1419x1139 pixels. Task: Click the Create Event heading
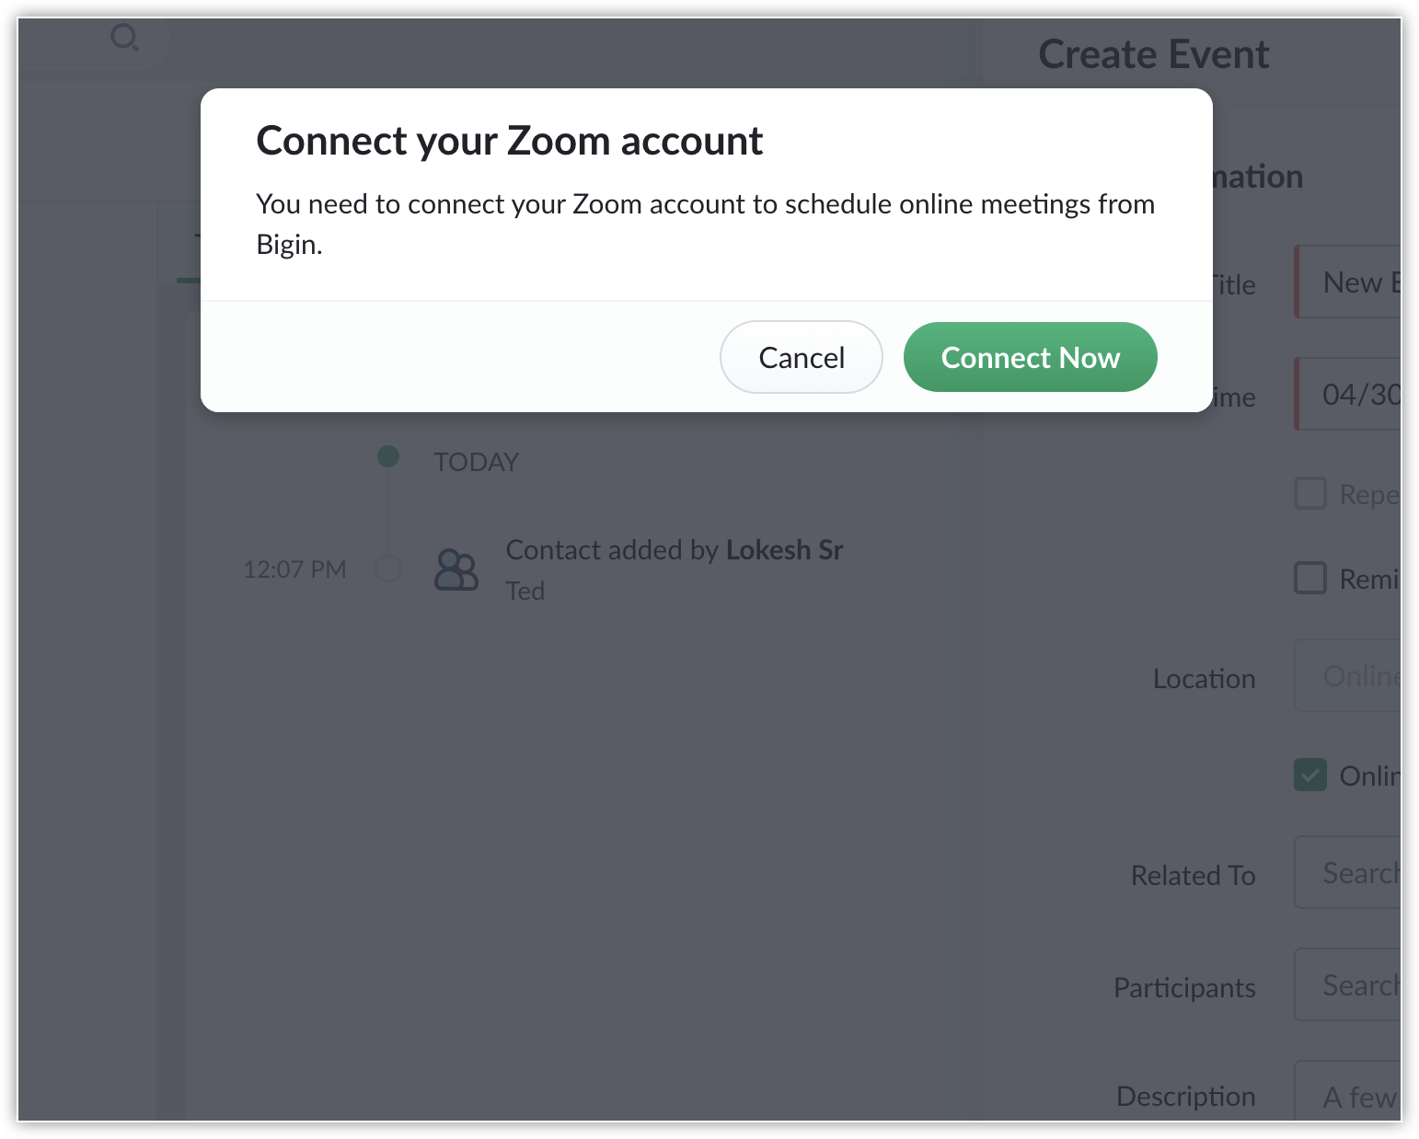pos(1153,54)
